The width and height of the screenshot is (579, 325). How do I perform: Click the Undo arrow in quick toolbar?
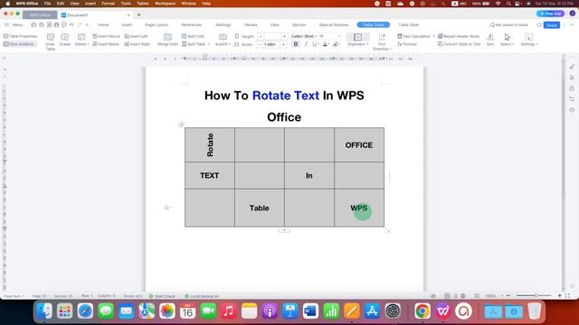71,24
